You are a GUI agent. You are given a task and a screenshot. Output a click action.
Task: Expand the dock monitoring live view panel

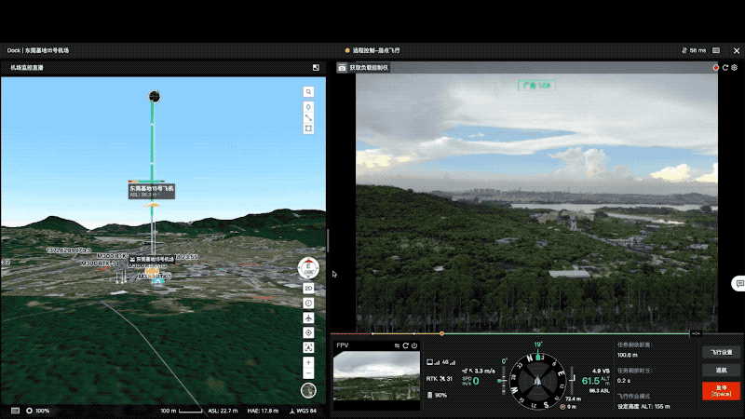pyautogui.click(x=316, y=67)
